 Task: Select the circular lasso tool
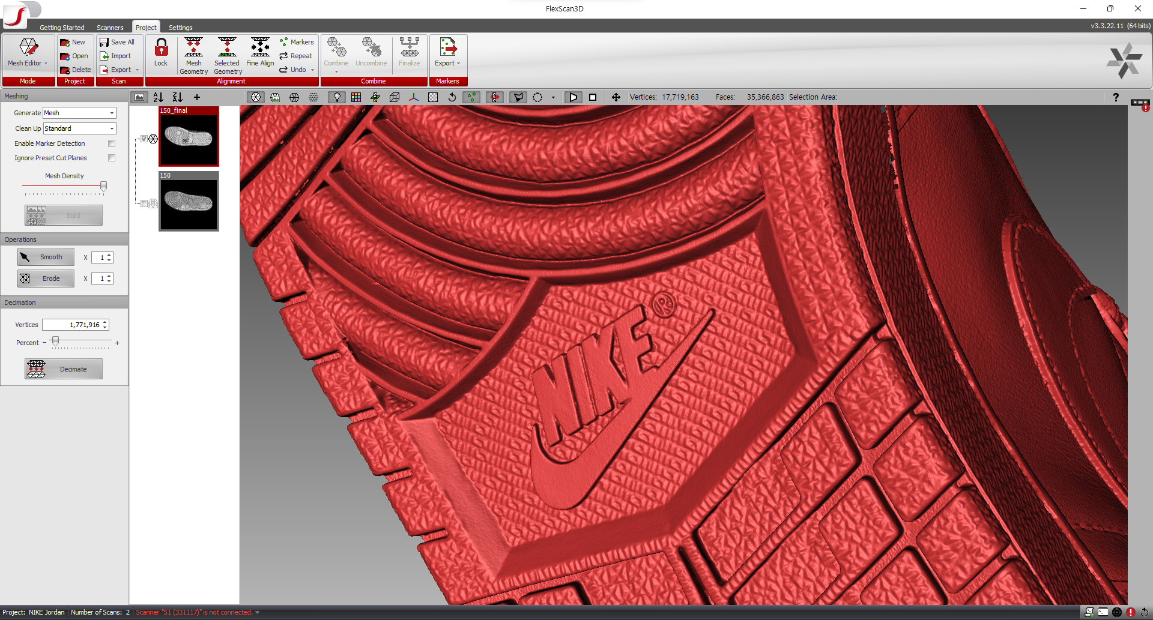[537, 97]
